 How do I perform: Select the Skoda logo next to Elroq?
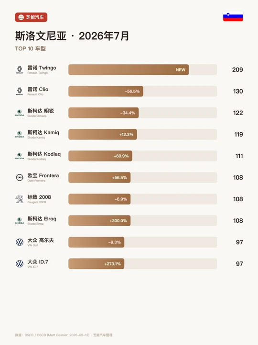click(20, 220)
